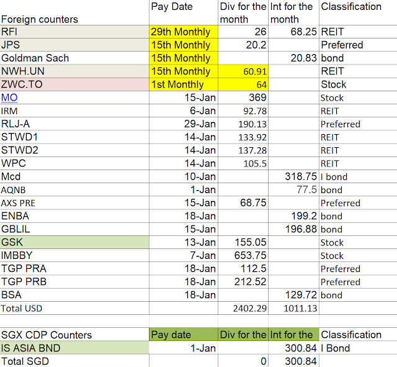This screenshot has width=397, height=367.
Task: Click the 29-Jan pay date cell
Action: coord(184,124)
